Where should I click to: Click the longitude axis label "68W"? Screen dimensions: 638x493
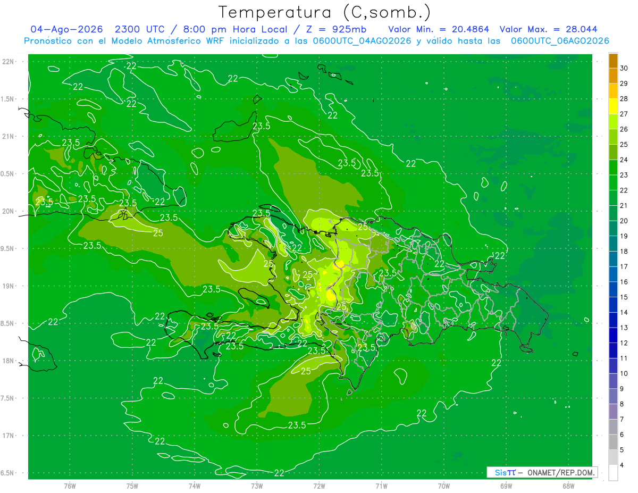click(568, 485)
